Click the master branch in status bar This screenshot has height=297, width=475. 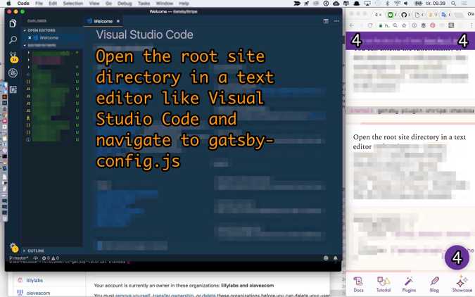point(18,258)
